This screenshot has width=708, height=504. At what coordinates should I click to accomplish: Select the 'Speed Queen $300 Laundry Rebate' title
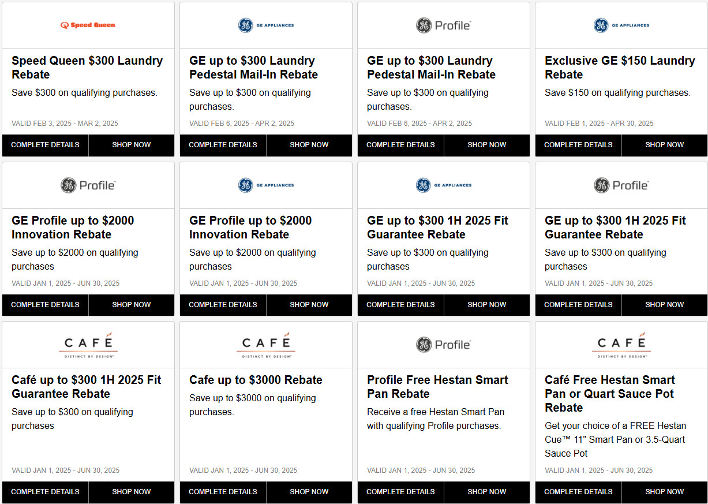pyautogui.click(x=87, y=68)
